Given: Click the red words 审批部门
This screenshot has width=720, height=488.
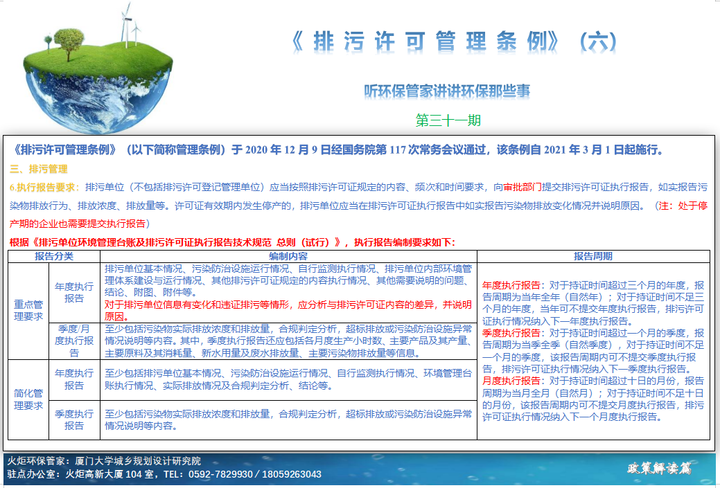Looking at the screenshot, I should coord(522,187).
